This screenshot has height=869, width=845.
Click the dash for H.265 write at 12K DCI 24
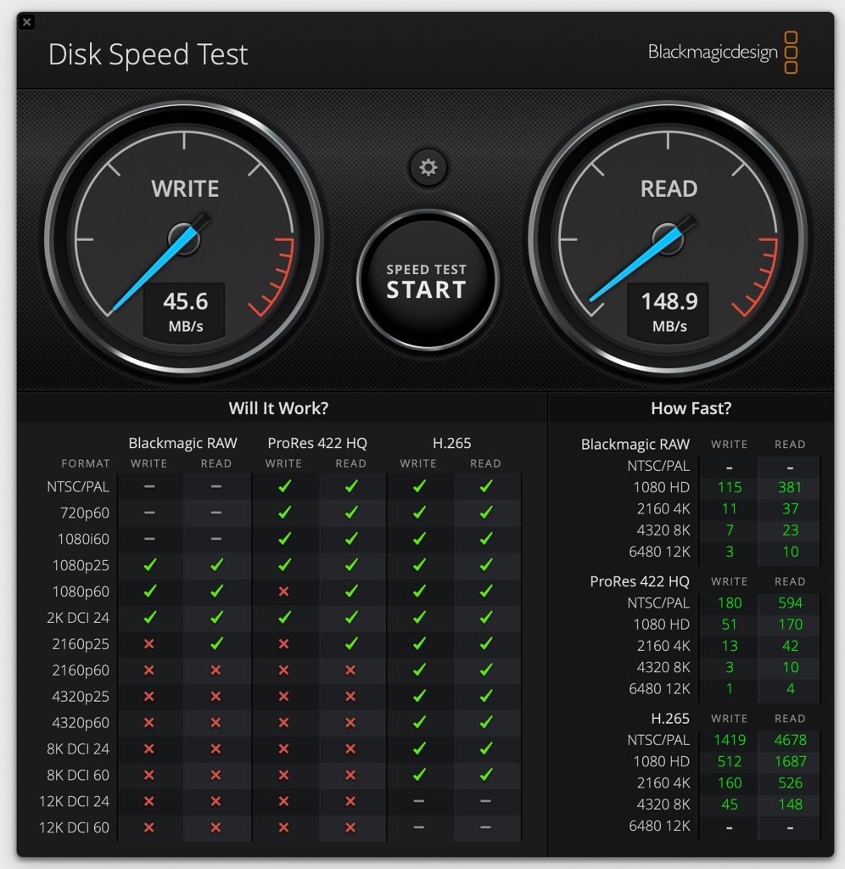point(419,801)
